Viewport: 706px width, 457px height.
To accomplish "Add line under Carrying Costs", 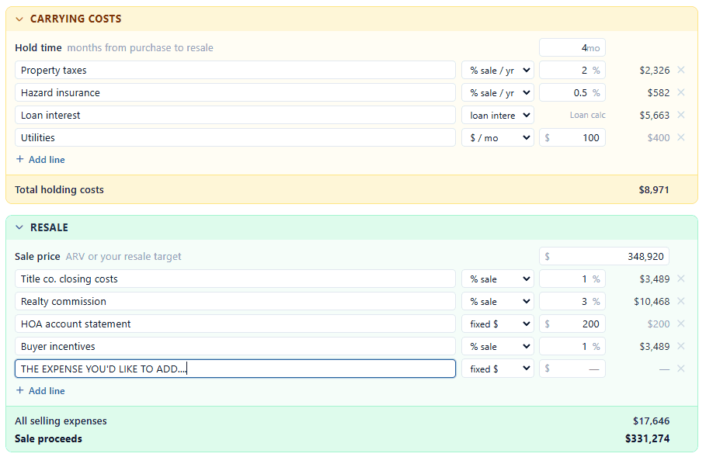I will 40,160.
